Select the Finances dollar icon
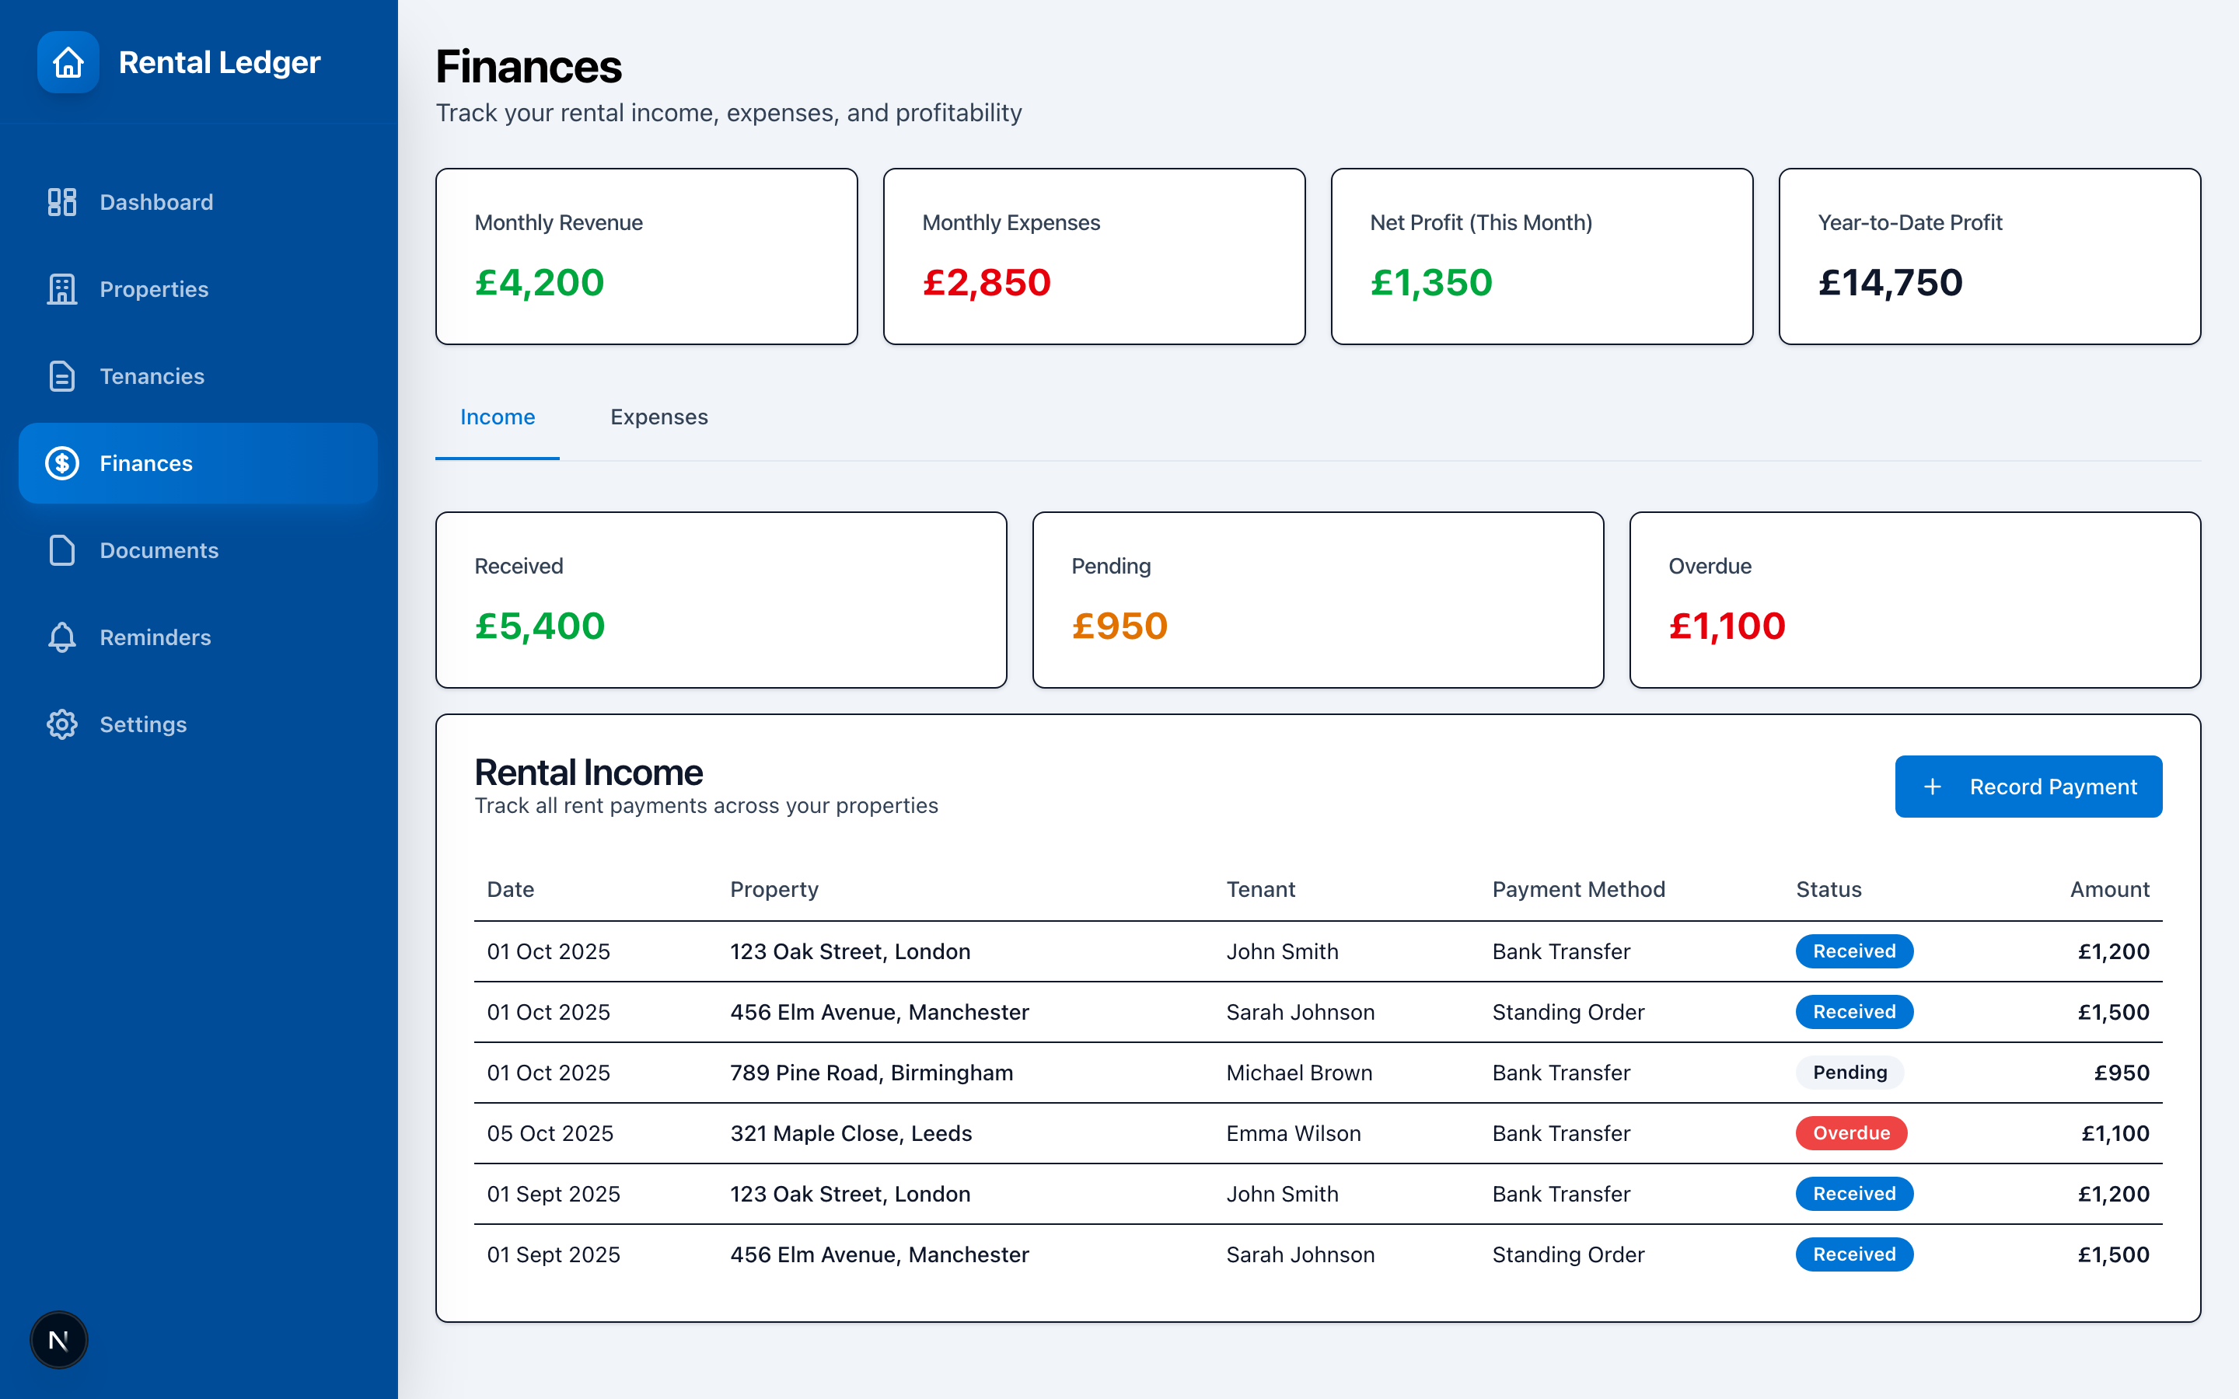Screen dimensions: 2239x1399 click(61, 463)
